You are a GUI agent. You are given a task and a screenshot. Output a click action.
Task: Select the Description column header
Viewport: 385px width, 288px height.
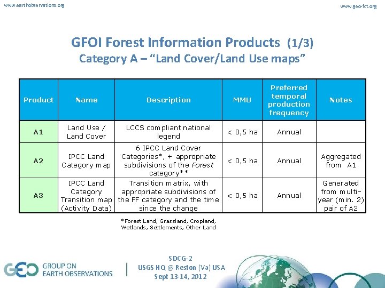pyautogui.click(x=168, y=100)
